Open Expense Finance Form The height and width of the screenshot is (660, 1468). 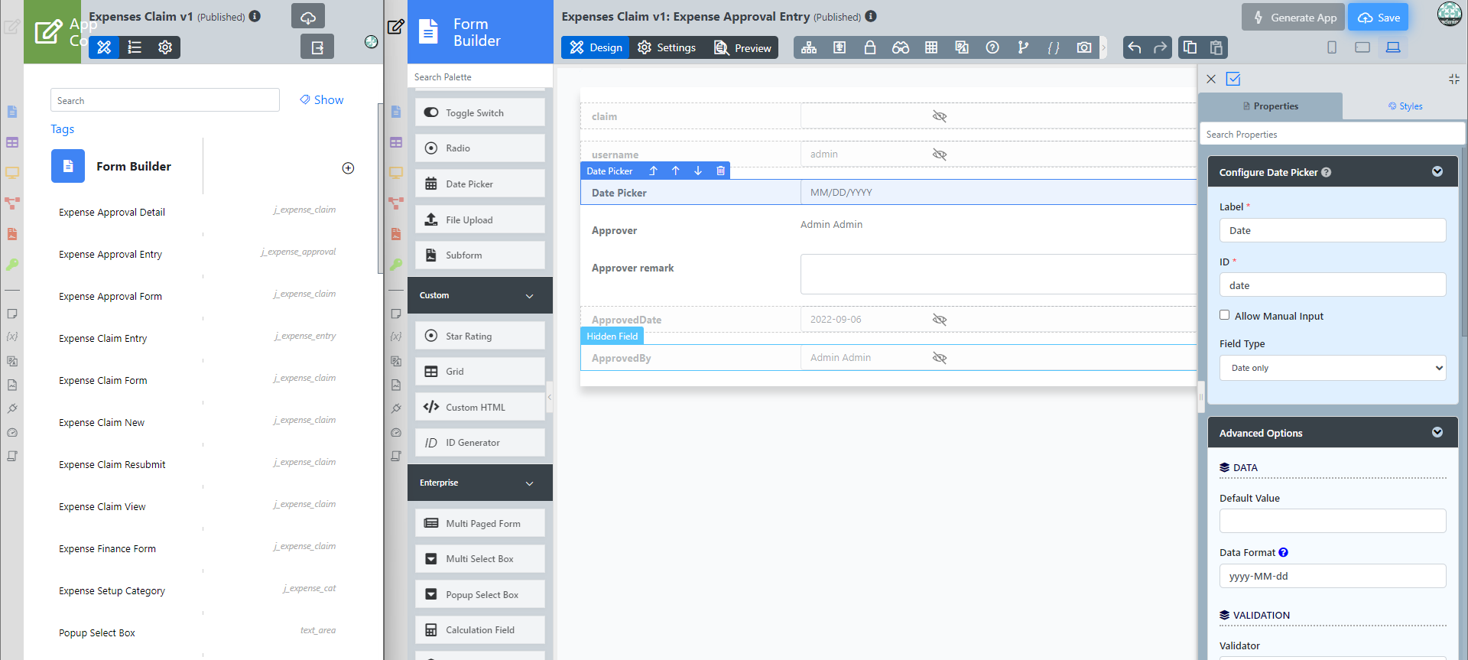[107, 549]
